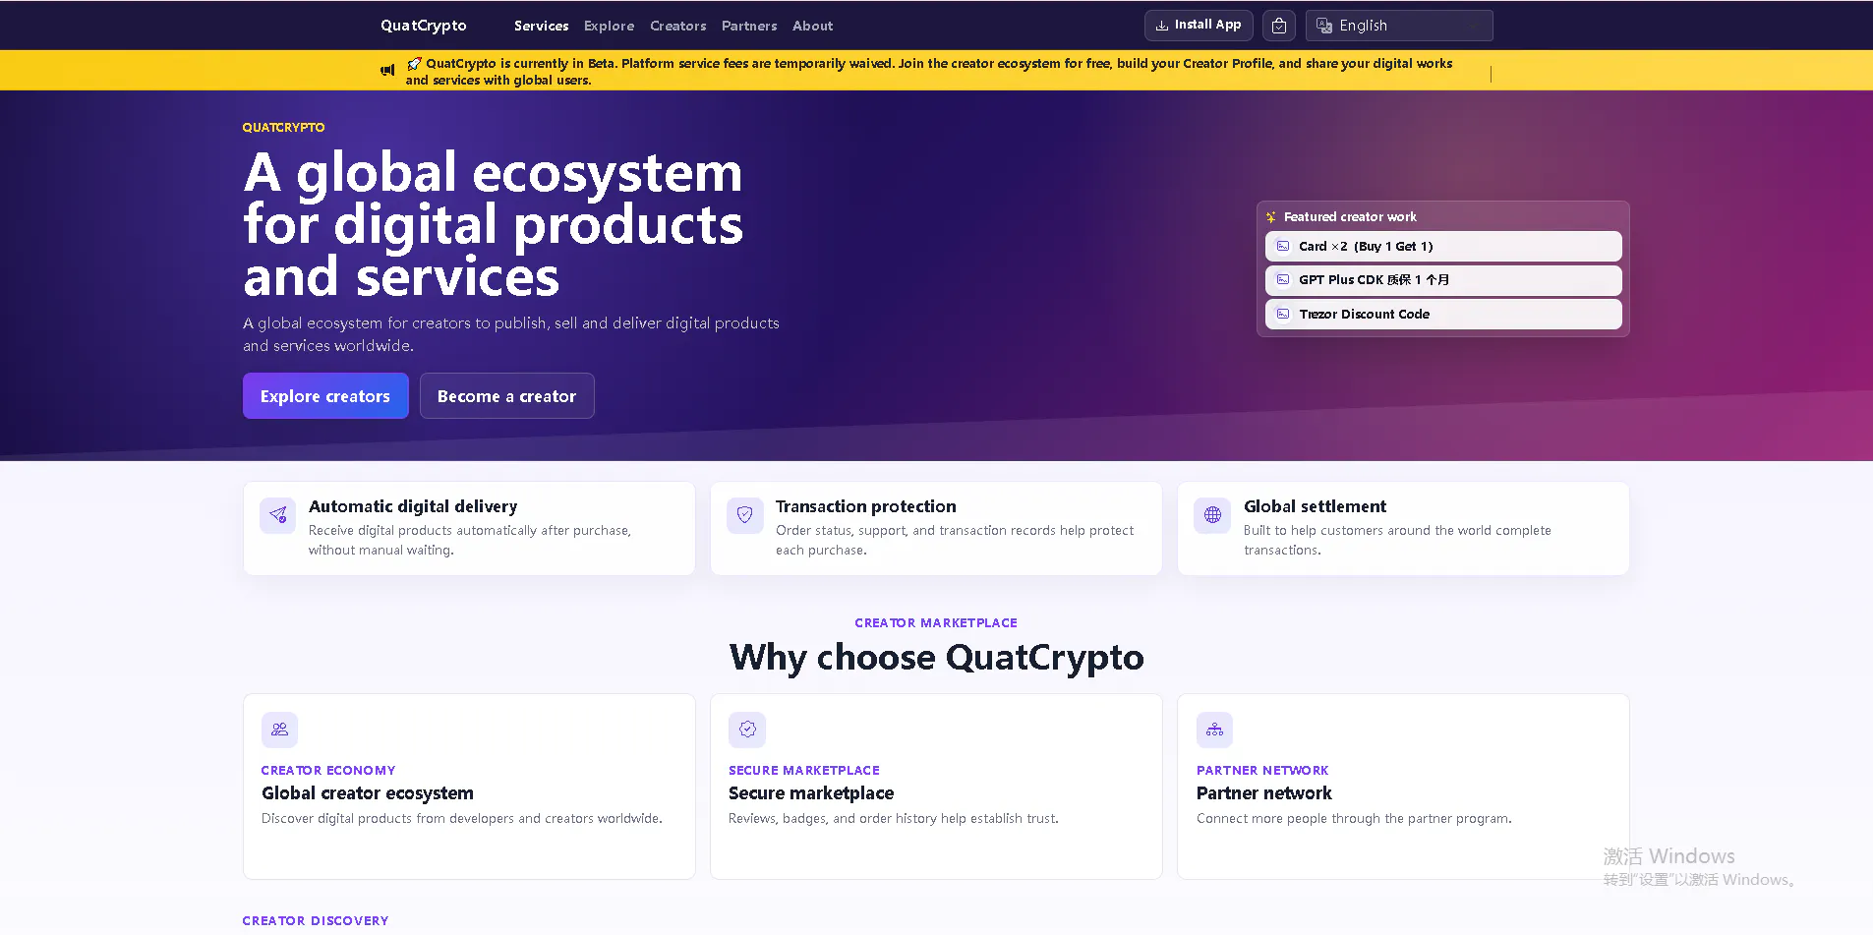Click the Why choose QuatCrypto heading
1873x935 pixels.
936,657
